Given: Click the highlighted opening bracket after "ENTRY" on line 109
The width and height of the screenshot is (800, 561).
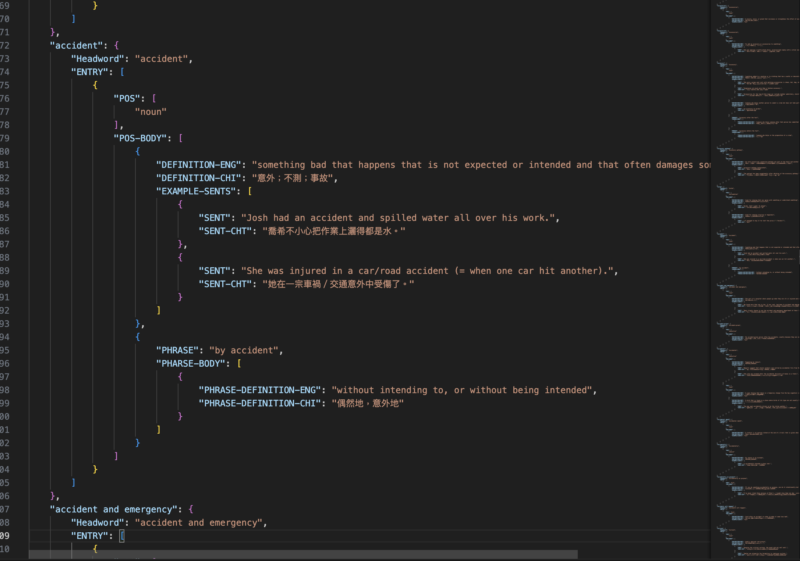Looking at the screenshot, I should click(122, 536).
